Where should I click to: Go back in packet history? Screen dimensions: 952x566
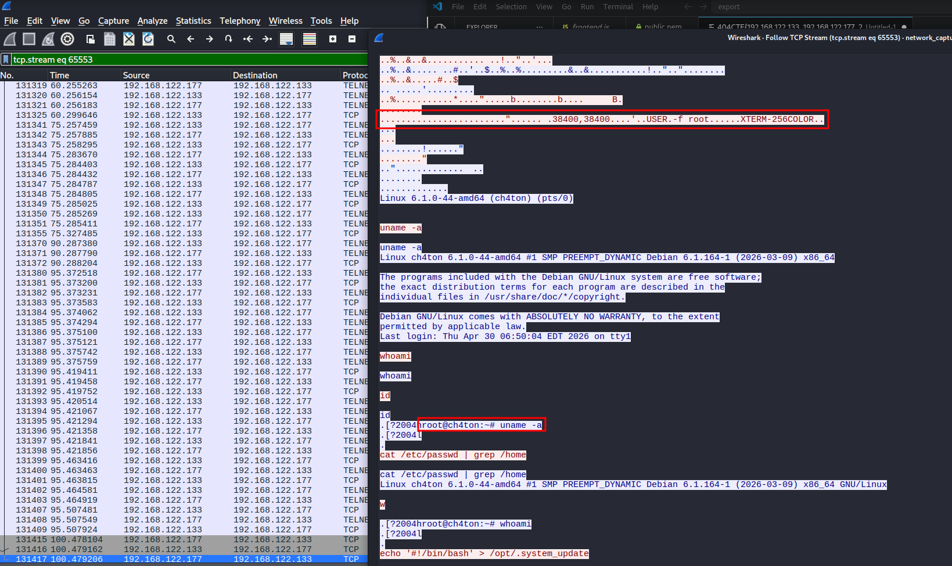[191, 39]
